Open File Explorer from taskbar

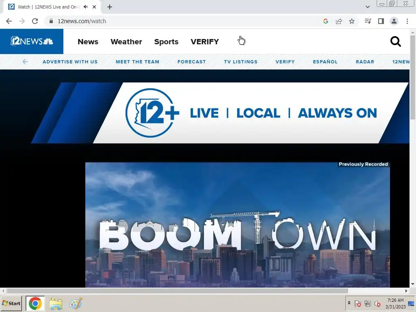point(56,304)
